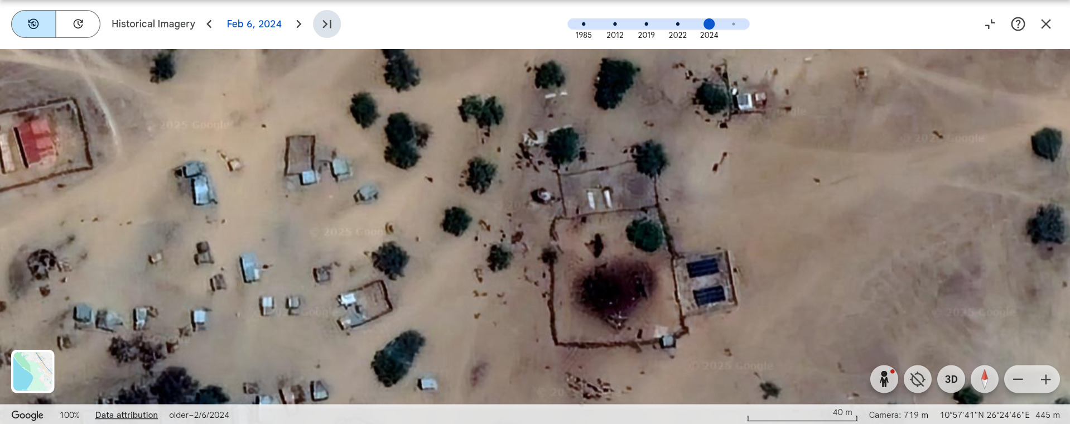Jump to the latest imagery

click(327, 24)
